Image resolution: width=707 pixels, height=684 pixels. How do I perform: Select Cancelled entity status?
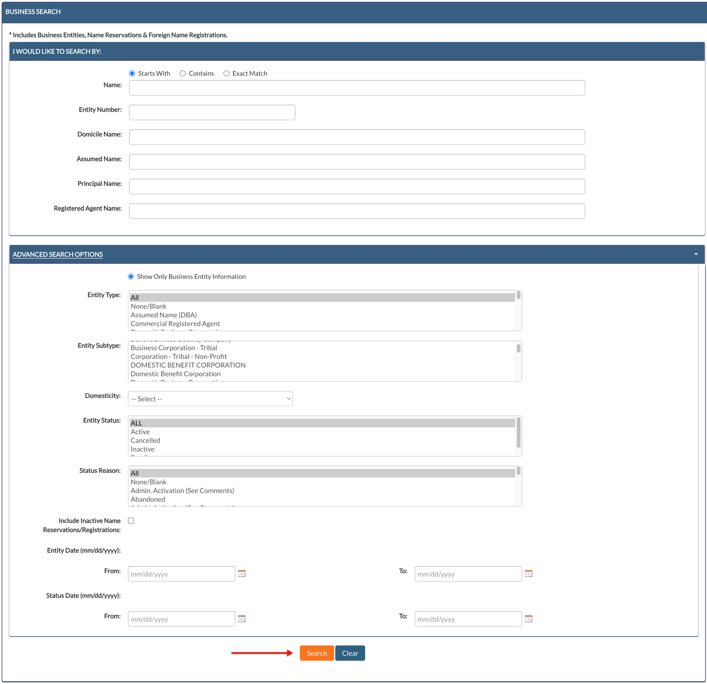[322, 441]
